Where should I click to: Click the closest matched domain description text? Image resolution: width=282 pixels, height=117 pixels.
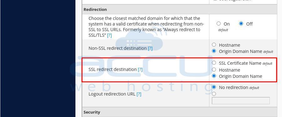146,27
